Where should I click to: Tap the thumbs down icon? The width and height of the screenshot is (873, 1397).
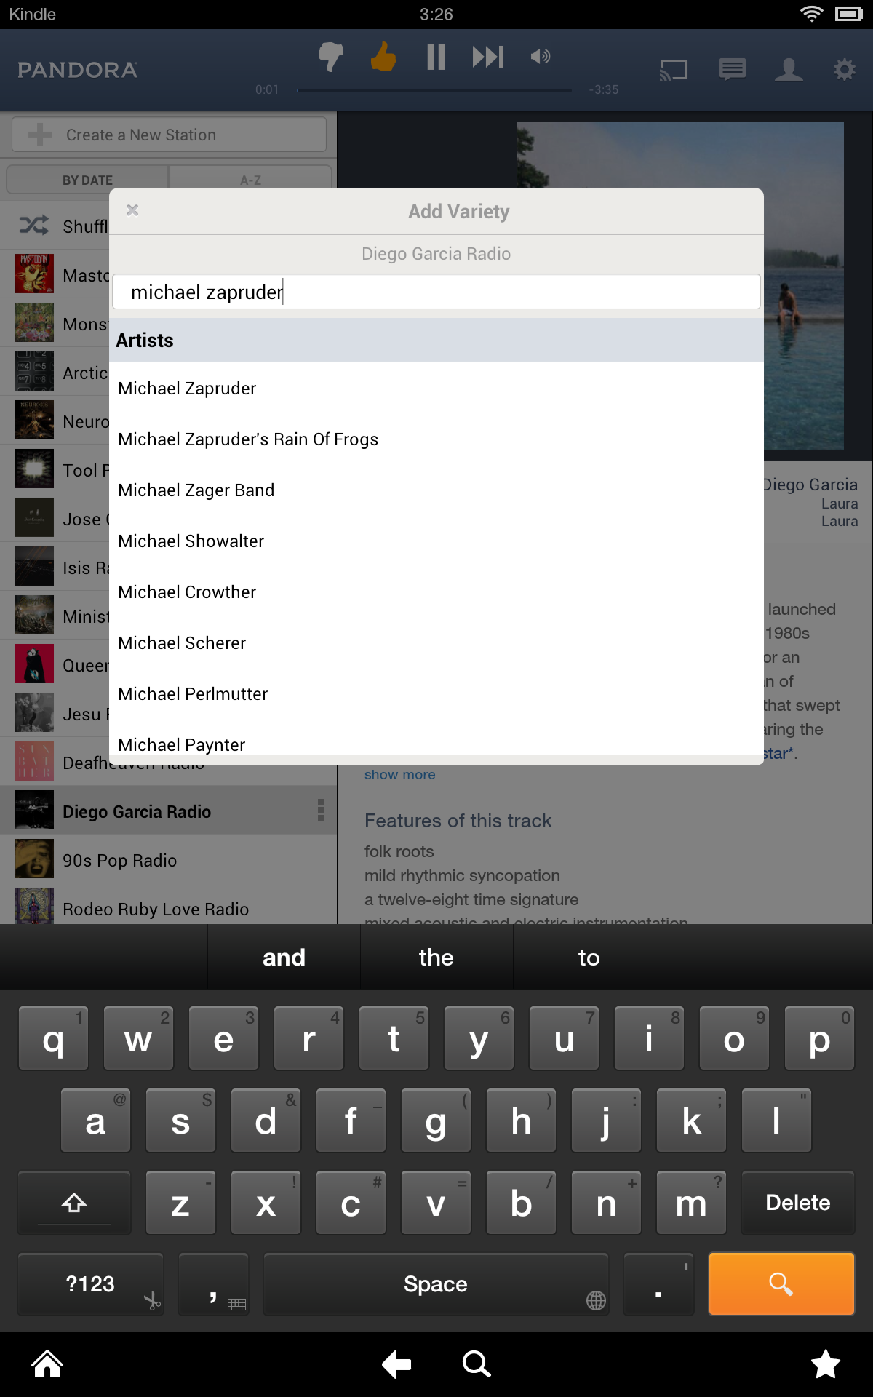tap(331, 57)
